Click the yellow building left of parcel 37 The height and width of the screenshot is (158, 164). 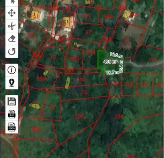tap(67, 22)
